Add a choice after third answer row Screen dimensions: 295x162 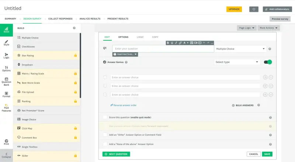coord(265,95)
